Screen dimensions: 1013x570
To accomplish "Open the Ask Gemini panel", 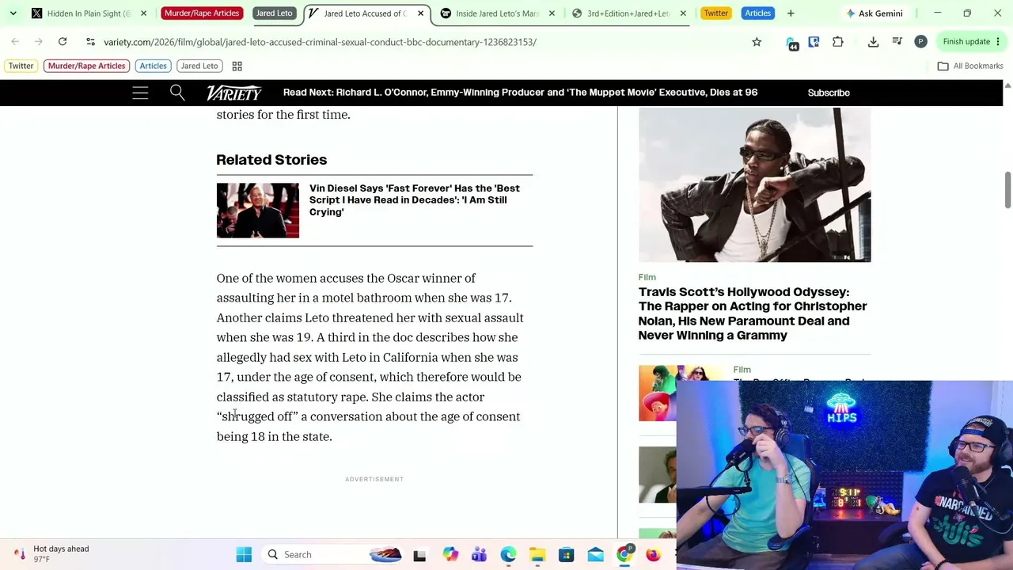I will click(874, 13).
